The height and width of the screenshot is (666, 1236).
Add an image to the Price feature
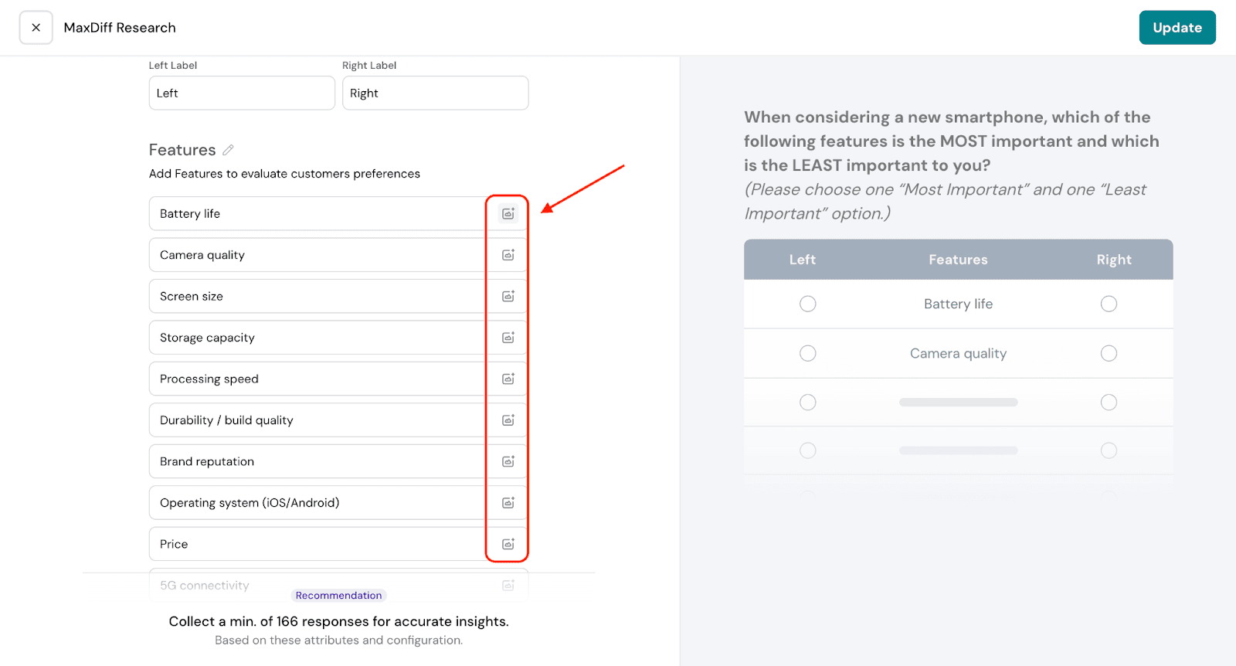(508, 545)
